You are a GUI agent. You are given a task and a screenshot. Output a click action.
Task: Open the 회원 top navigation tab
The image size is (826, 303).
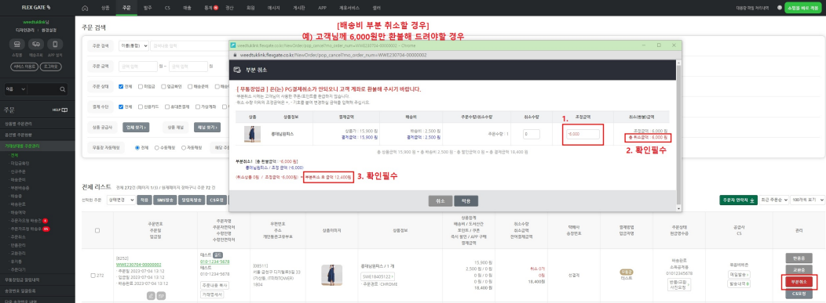250,8
